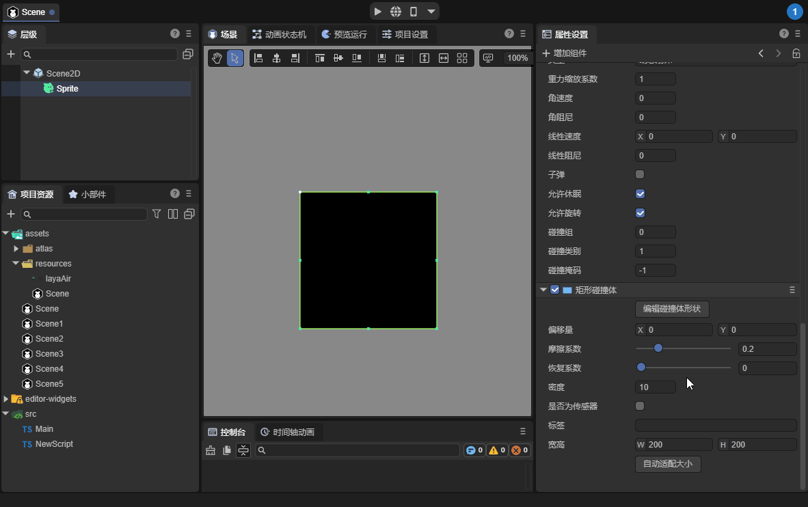Click the filter icon in 项目资源 panel
Image resolution: width=808 pixels, height=507 pixels.
click(157, 214)
